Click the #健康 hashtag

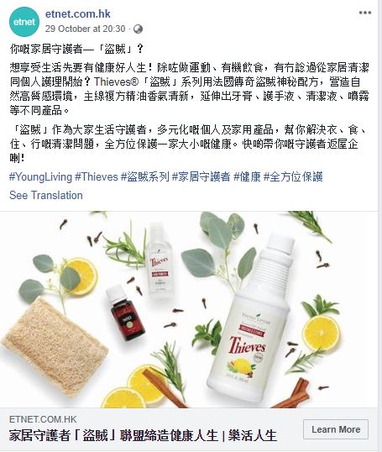(x=247, y=176)
